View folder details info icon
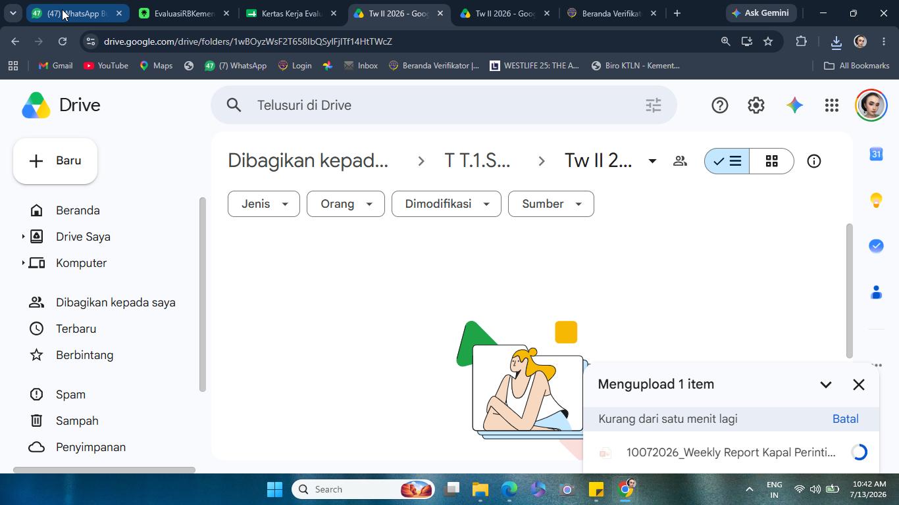This screenshot has width=899, height=505. coord(814,161)
